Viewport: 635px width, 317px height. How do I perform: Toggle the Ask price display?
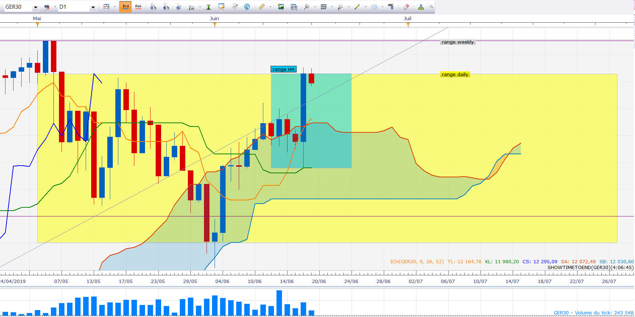pyautogui.click(x=138, y=7)
